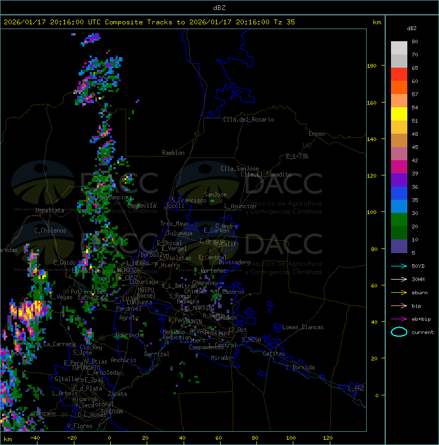The width and height of the screenshot is (439, 445).
Task: Click the cyan 50YD arrow icon
Action: 399,266
